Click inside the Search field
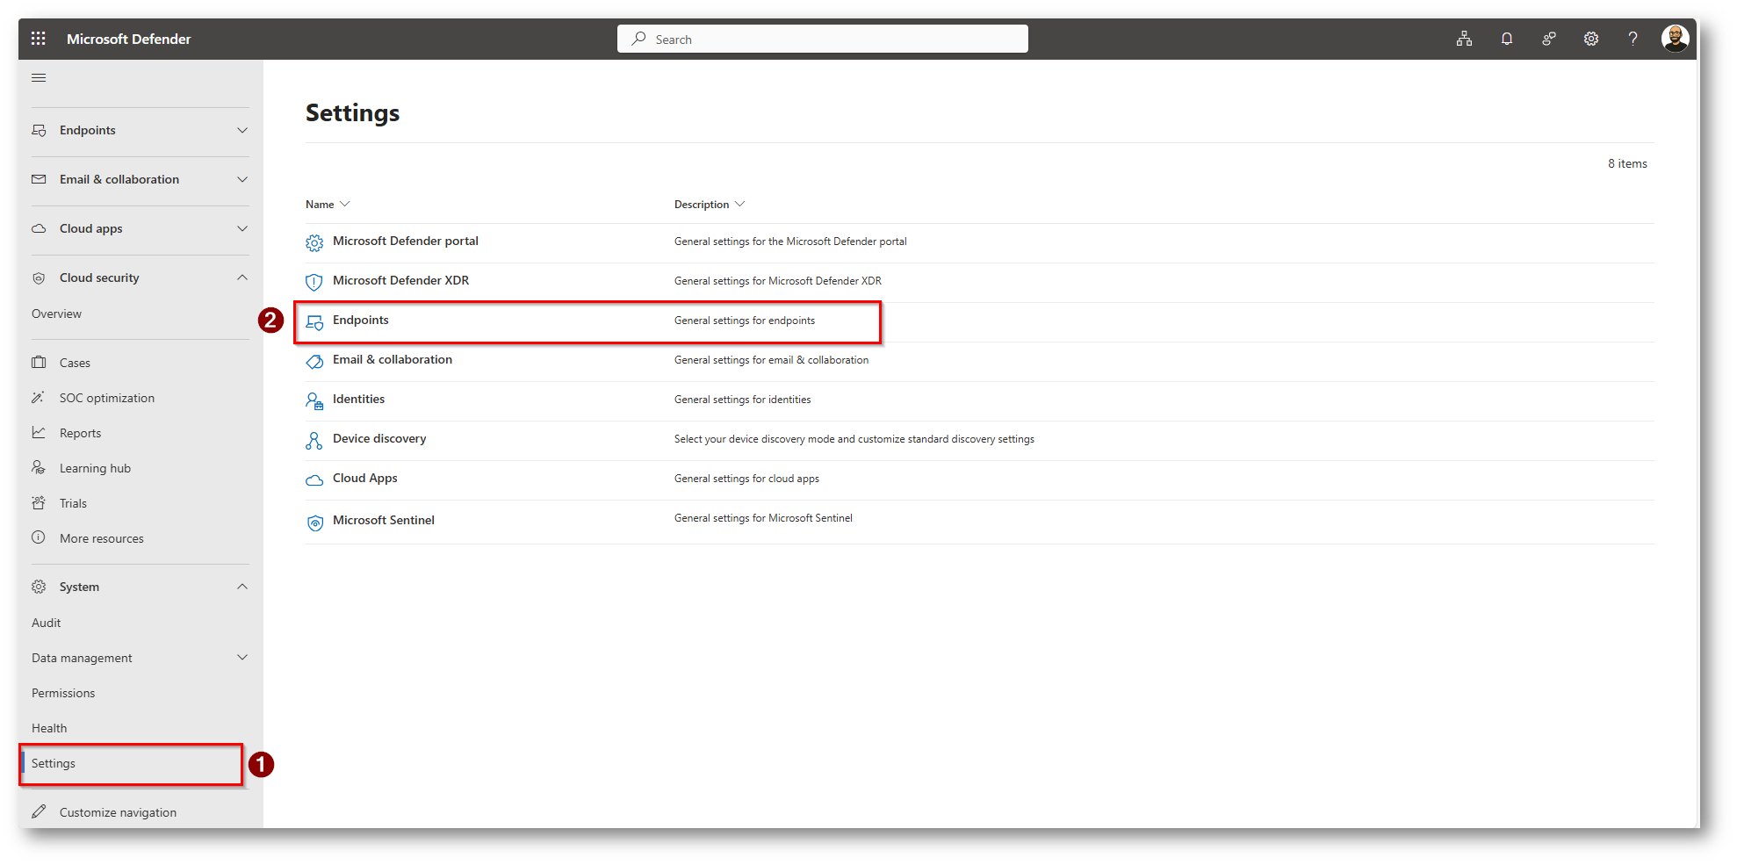Viewport: 1737px width, 865px height. [821, 39]
